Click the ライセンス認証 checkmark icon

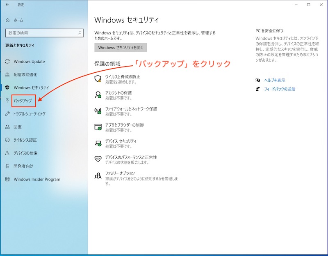click(x=7, y=140)
